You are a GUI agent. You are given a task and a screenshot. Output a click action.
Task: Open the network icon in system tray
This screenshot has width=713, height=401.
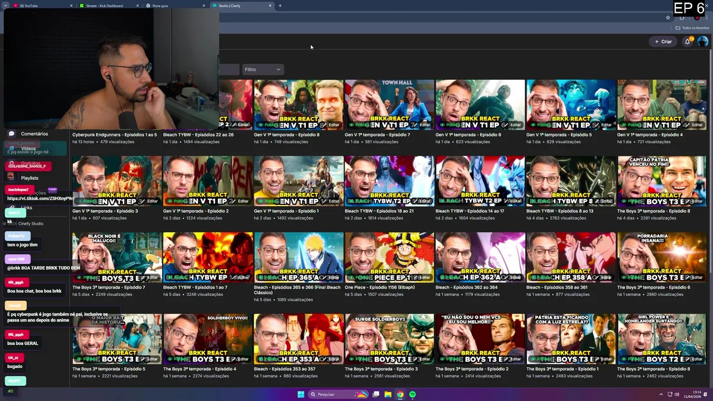[x=670, y=394]
